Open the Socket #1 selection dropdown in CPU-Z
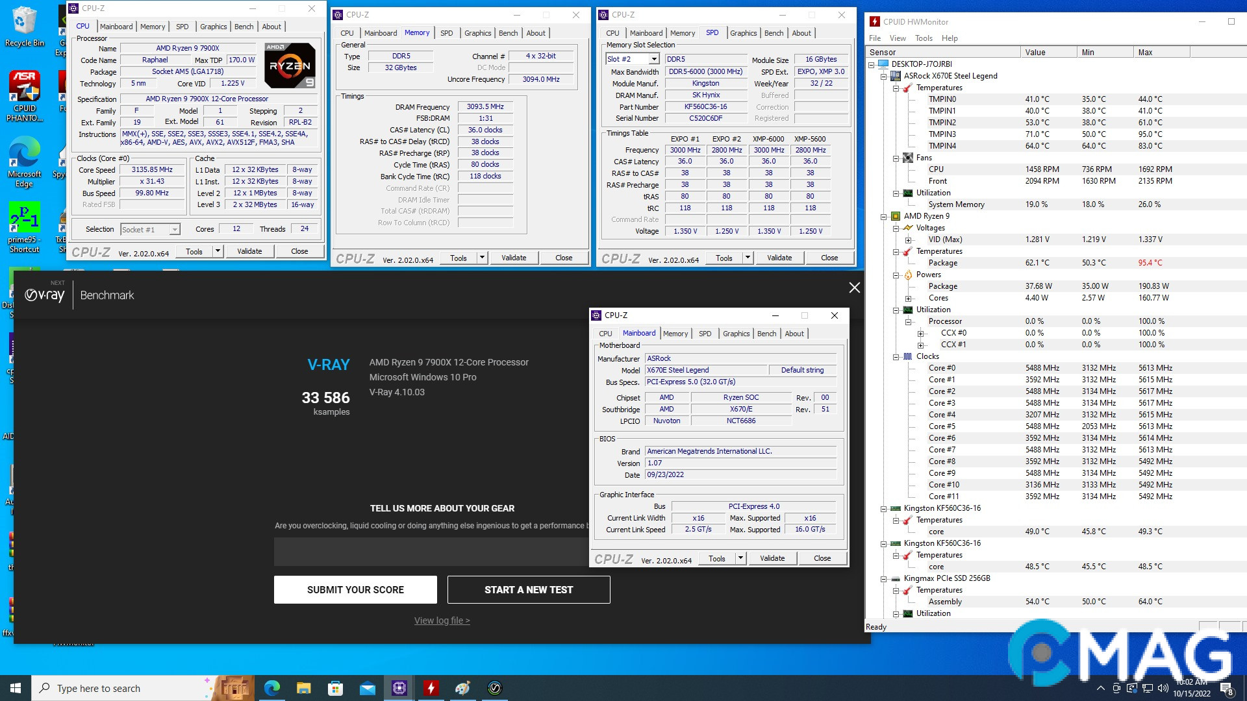Viewport: 1247px width, 701px height. pyautogui.click(x=173, y=229)
